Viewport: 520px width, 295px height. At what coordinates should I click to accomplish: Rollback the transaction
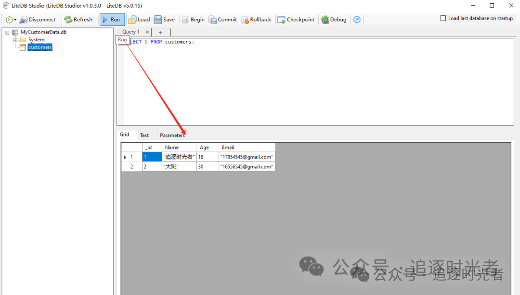(x=256, y=20)
